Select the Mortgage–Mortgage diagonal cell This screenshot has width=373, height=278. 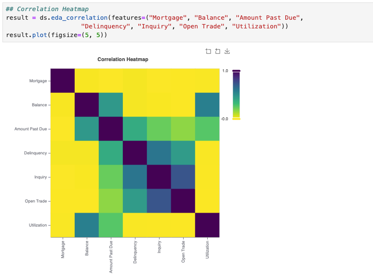click(63, 81)
